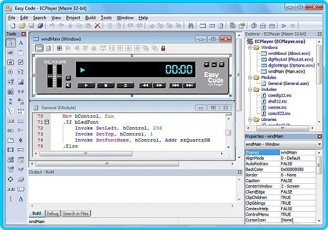Screen dimensions: 328x230
Task: Select the Radio button tool in Tools
Action: click(x=10, y=72)
